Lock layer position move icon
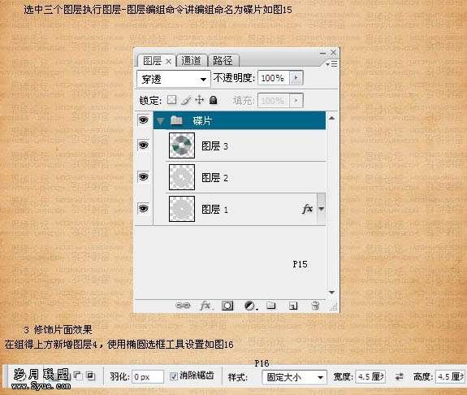The width and height of the screenshot is (467, 395). point(199,100)
